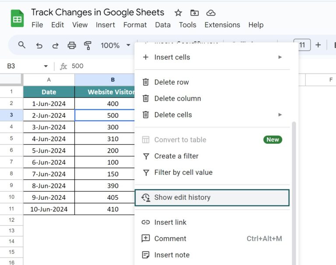Click chain icon beside Insert link
336x265 pixels.
(146, 222)
